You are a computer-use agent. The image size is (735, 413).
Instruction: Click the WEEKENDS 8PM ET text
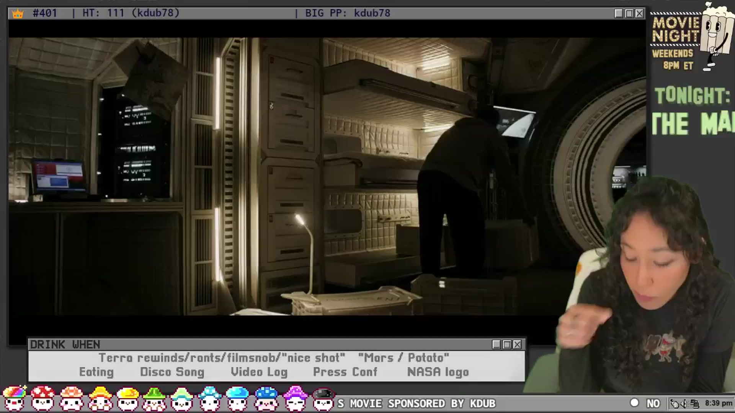(x=673, y=59)
